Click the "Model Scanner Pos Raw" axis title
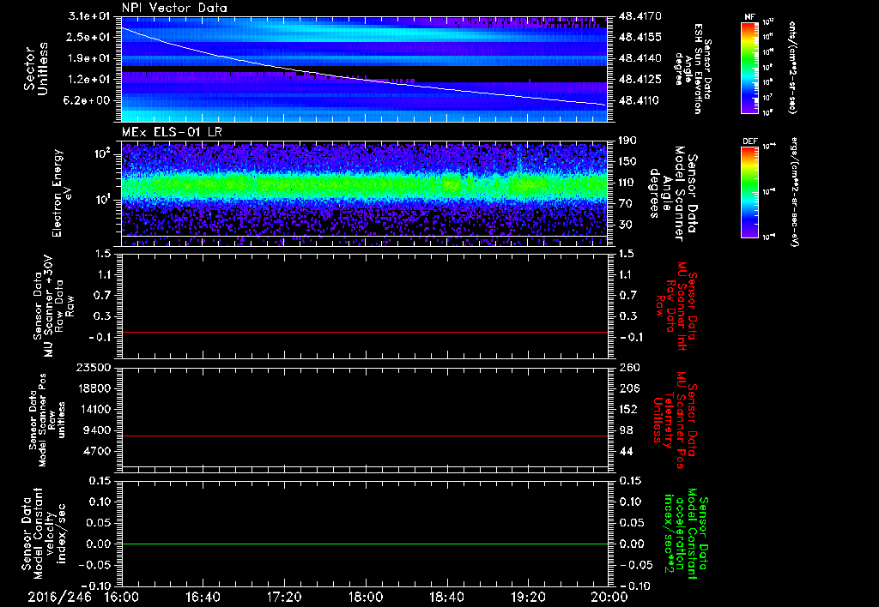 (x=47, y=420)
